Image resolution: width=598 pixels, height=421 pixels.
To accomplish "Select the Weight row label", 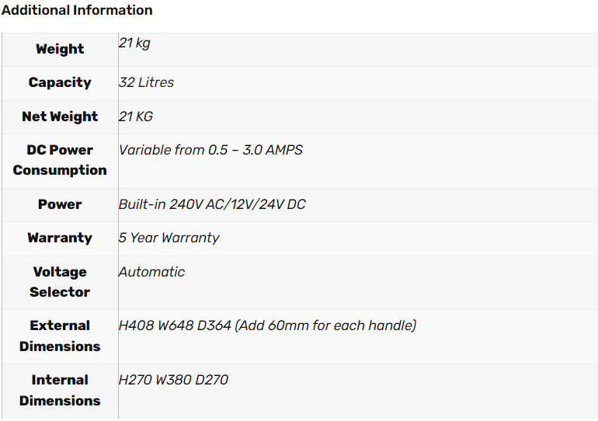I will tap(60, 49).
